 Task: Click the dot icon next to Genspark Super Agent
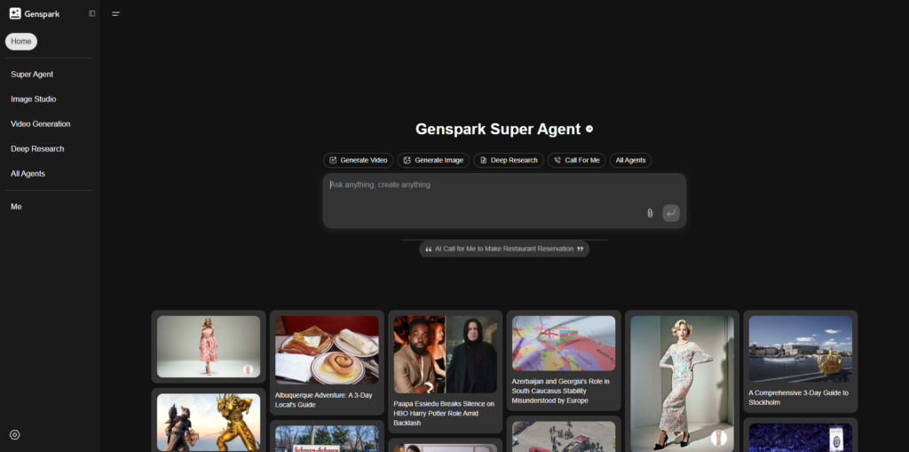pos(589,129)
